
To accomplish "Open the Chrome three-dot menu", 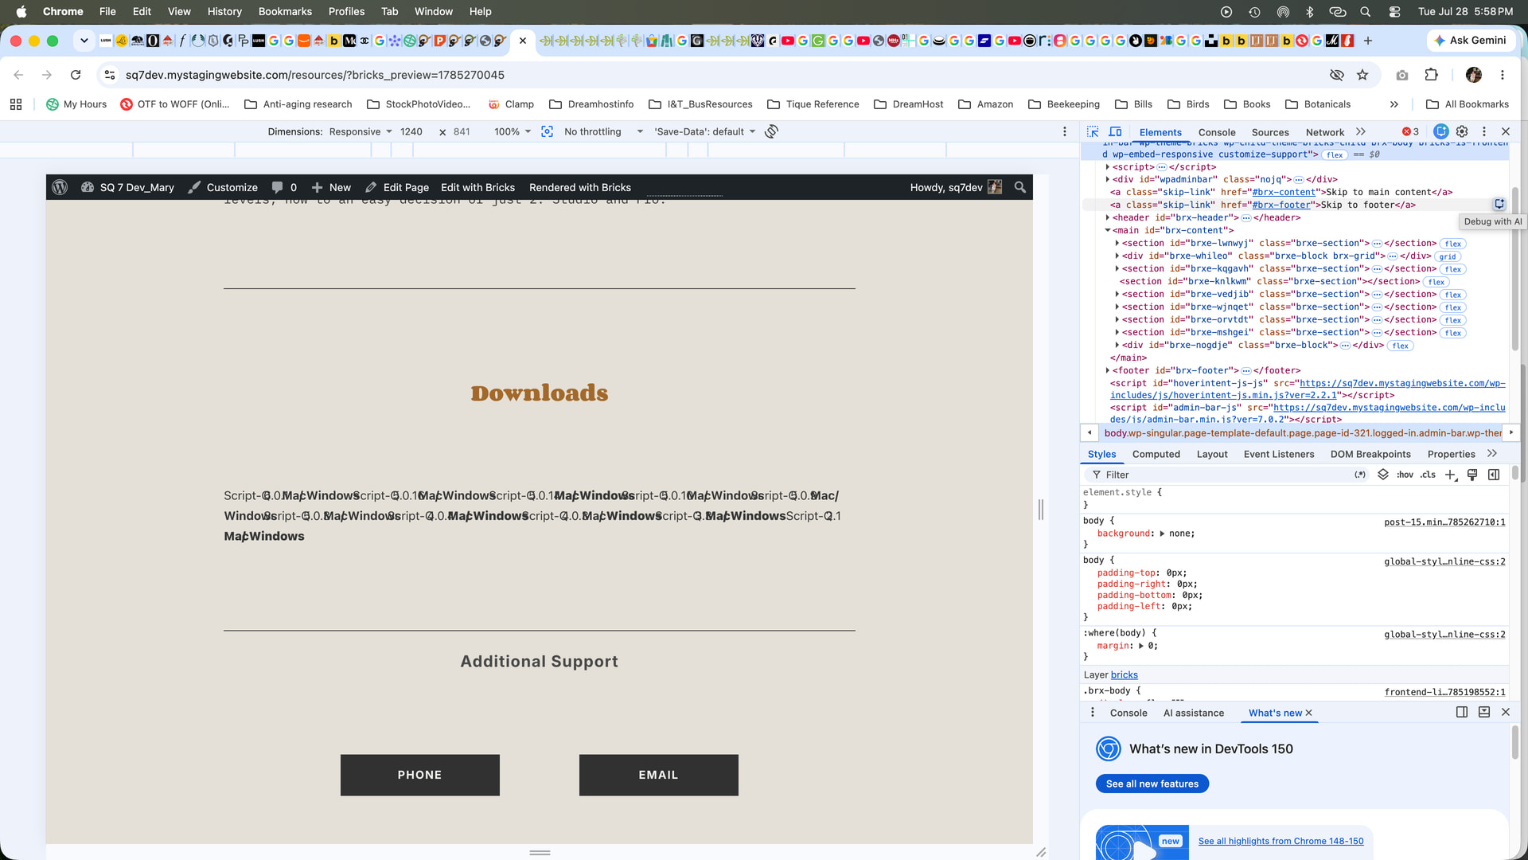I will 1503,75.
